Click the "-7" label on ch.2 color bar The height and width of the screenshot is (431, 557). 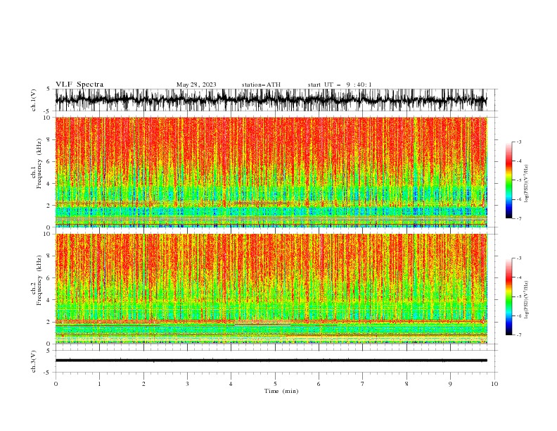click(518, 335)
